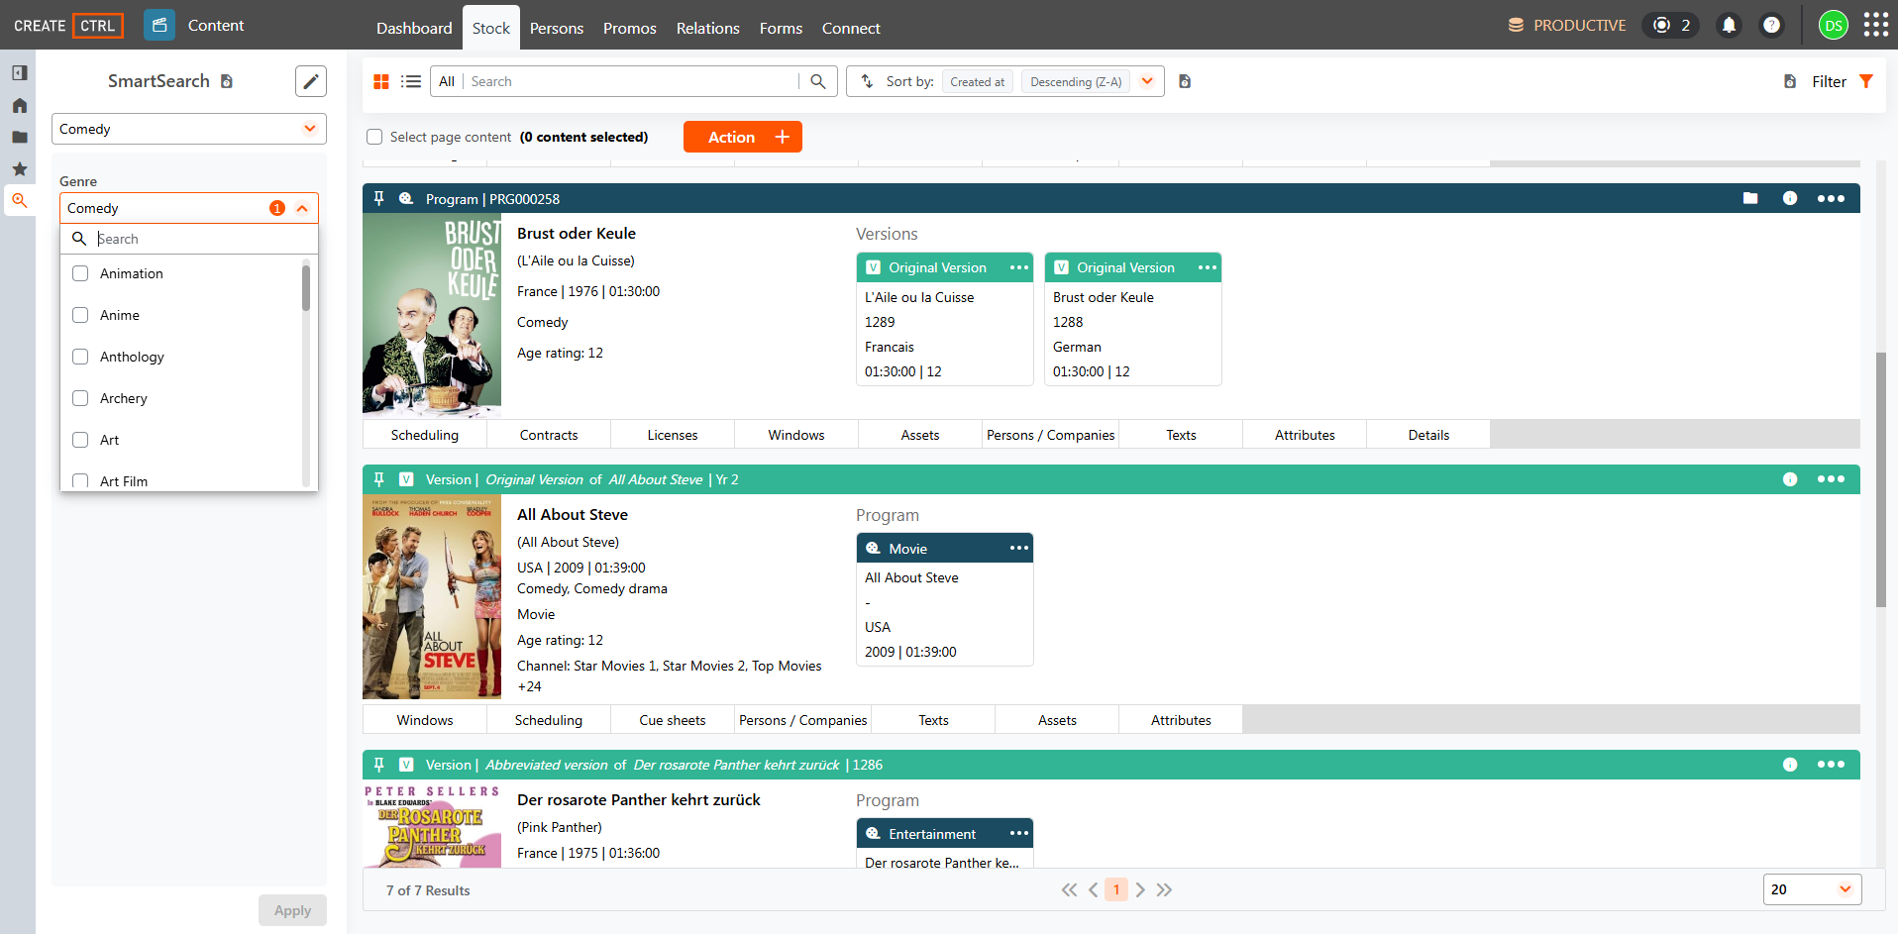Click the Apply button
1898x934 pixels.
[x=292, y=910]
